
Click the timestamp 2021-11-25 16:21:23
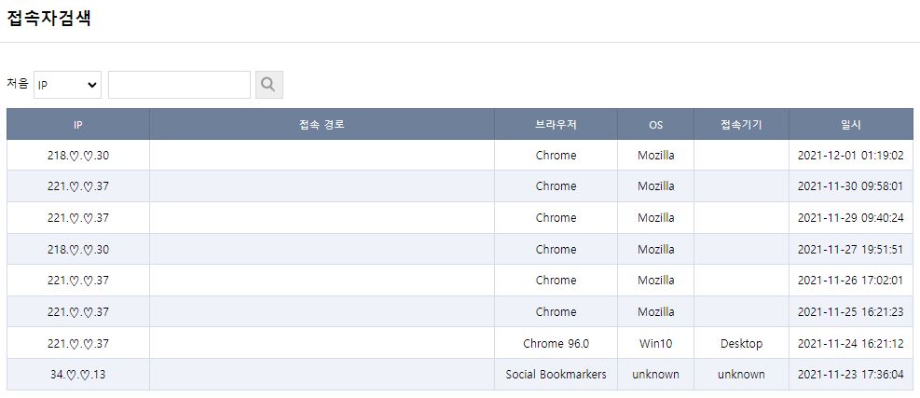coord(851,311)
